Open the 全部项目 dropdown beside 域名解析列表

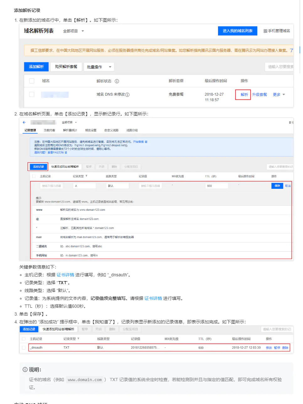click(74, 31)
